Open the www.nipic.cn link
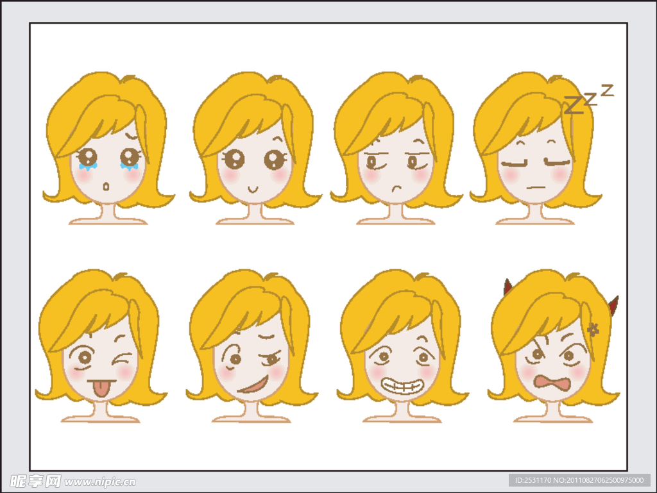This screenshot has height=493, width=657. (x=100, y=481)
